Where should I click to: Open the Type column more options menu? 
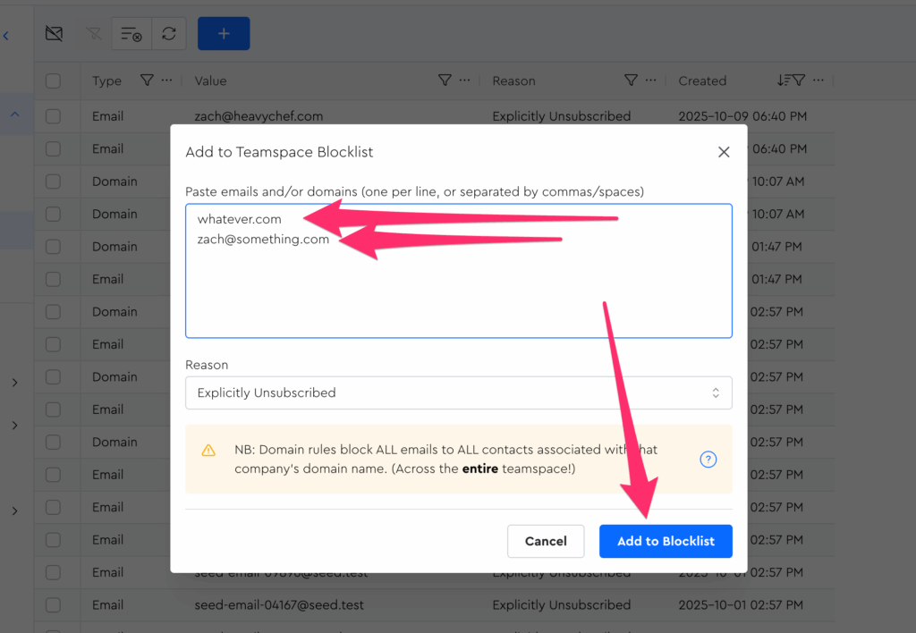click(166, 80)
